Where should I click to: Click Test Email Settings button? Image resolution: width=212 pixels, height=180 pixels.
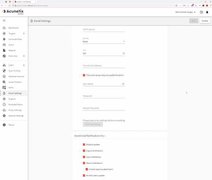click(x=93, y=124)
